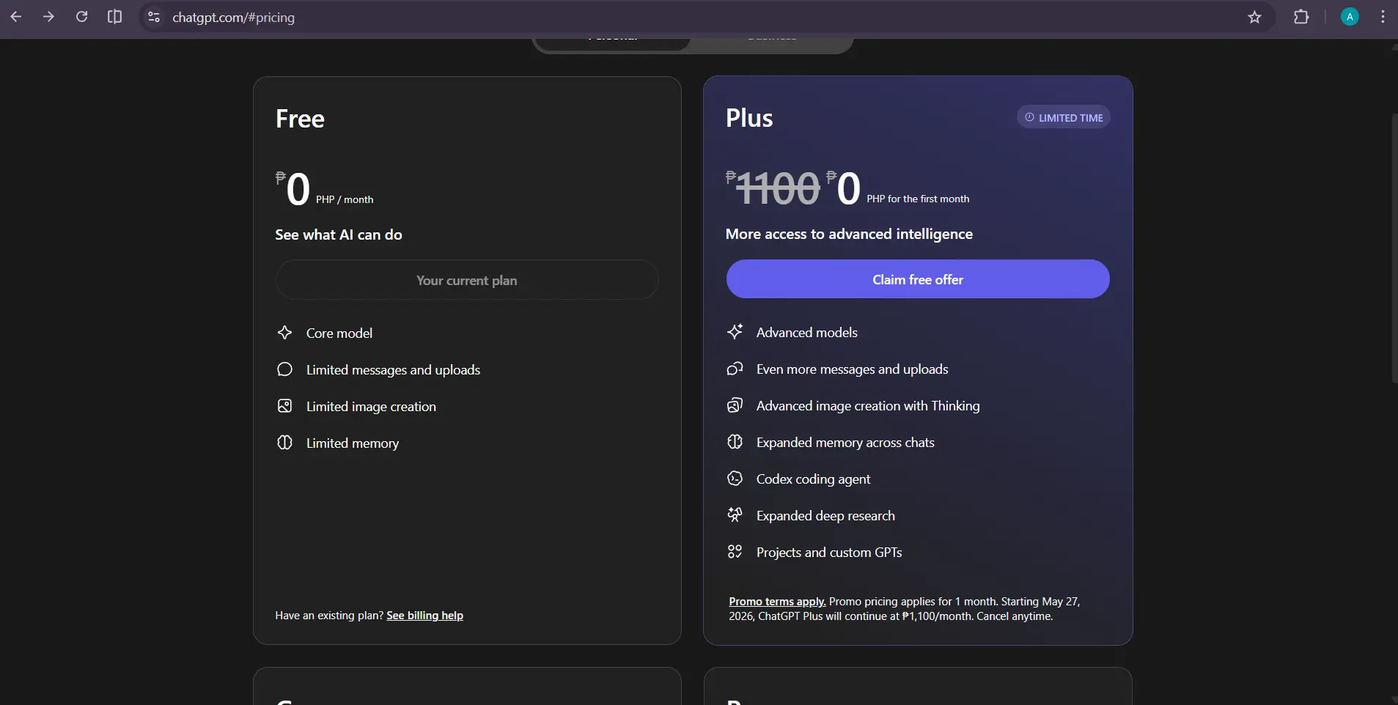Click the LIMITED TIME badge
This screenshot has height=705, width=1398.
coord(1064,117)
